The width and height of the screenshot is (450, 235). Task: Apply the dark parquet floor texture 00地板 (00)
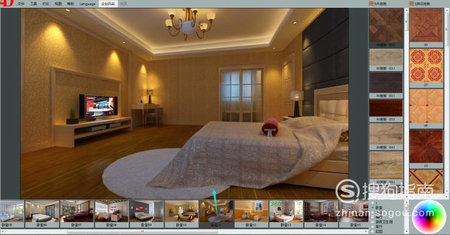[386, 27]
